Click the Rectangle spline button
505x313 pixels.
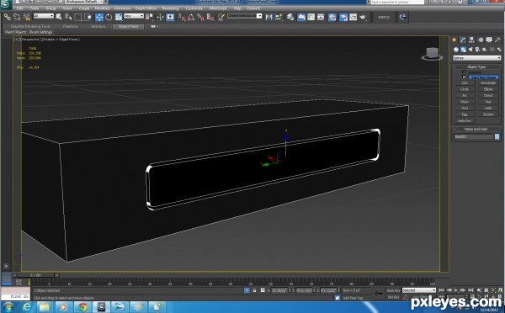click(488, 82)
